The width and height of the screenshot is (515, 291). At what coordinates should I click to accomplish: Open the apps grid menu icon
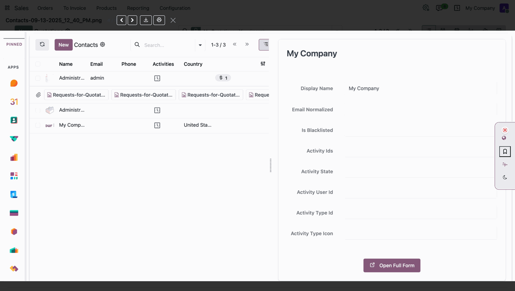point(7,8)
